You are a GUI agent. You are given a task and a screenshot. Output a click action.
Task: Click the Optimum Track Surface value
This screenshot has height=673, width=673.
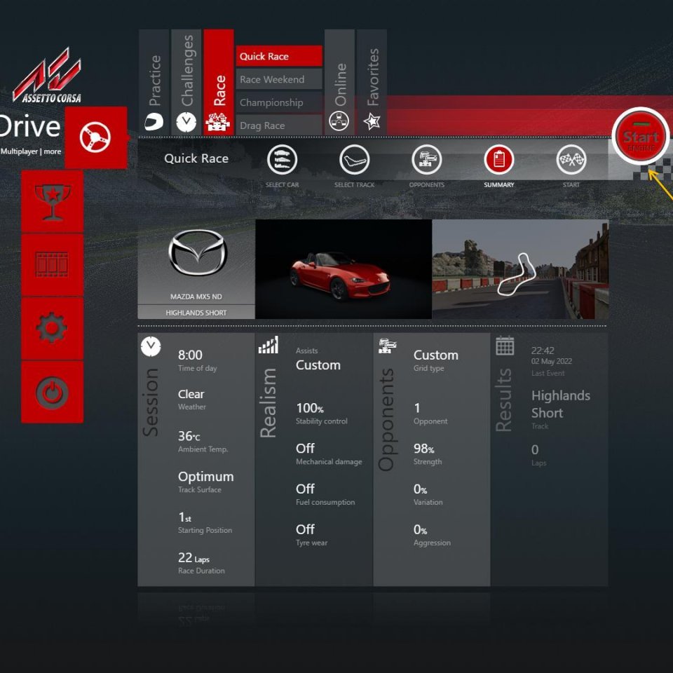(x=206, y=477)
